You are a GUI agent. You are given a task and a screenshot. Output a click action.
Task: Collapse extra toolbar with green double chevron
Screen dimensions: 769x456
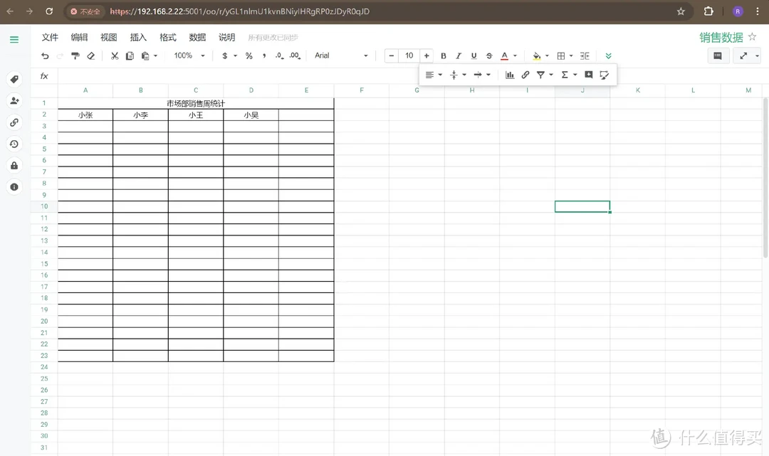609,55
